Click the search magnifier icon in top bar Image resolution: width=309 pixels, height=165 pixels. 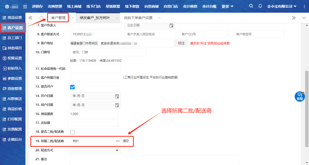251,6
